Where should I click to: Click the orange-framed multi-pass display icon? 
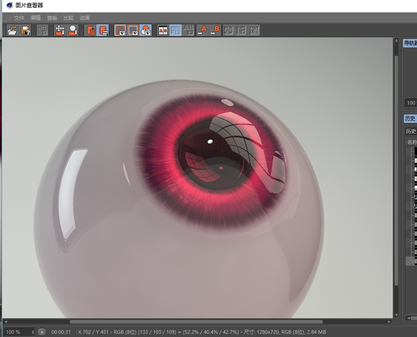tap(132, 30)
